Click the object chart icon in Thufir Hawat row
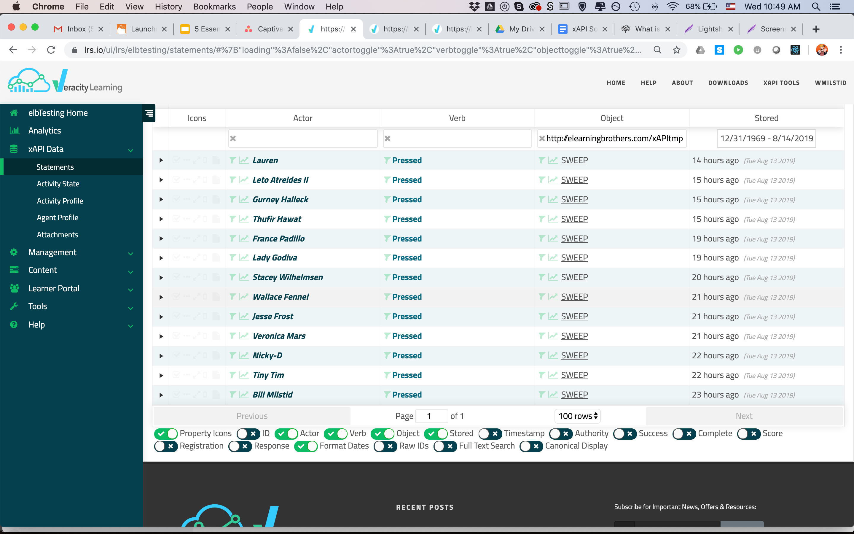 553,219
